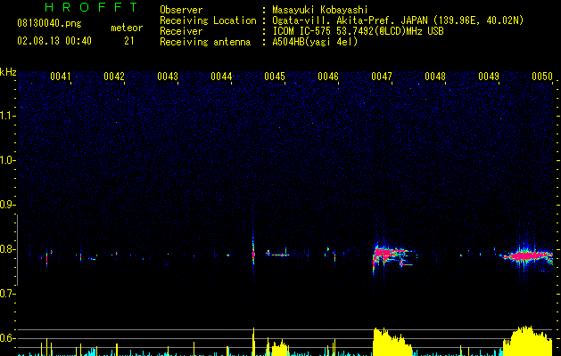The image size is (561, 356).
Task: Select the ICOM IC-575 receiver text
Action: (358, 31)
